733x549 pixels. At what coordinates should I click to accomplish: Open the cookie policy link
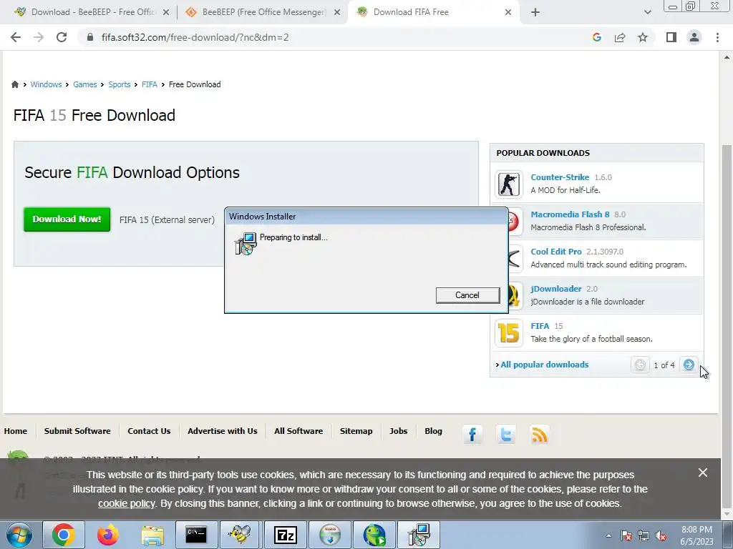[126, 504]
